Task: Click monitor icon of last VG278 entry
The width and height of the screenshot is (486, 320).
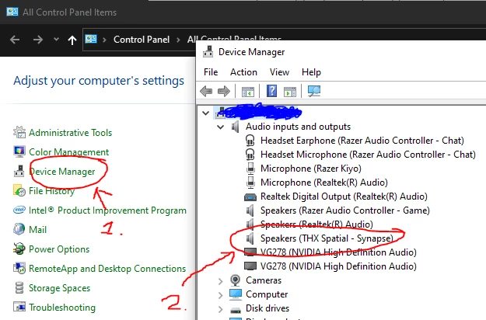Action: 250,266
